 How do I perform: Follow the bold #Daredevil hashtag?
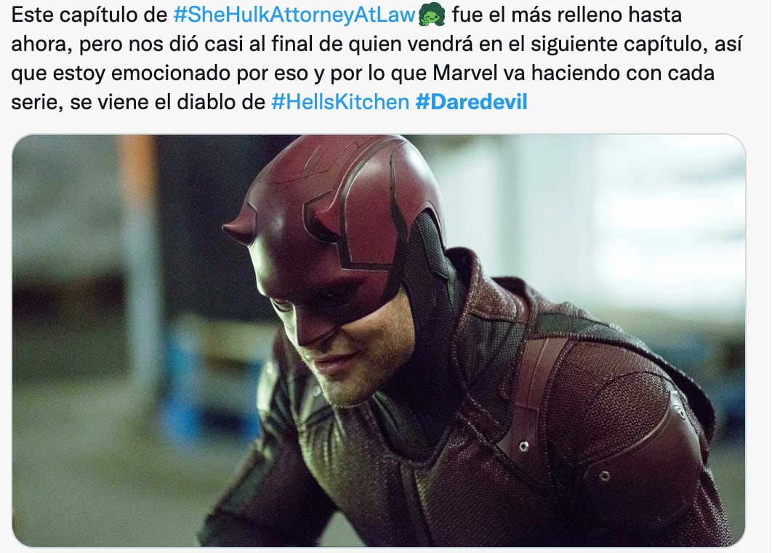[471, 102]
